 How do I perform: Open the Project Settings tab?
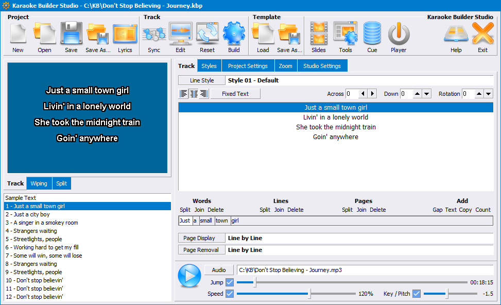(248, 66)
